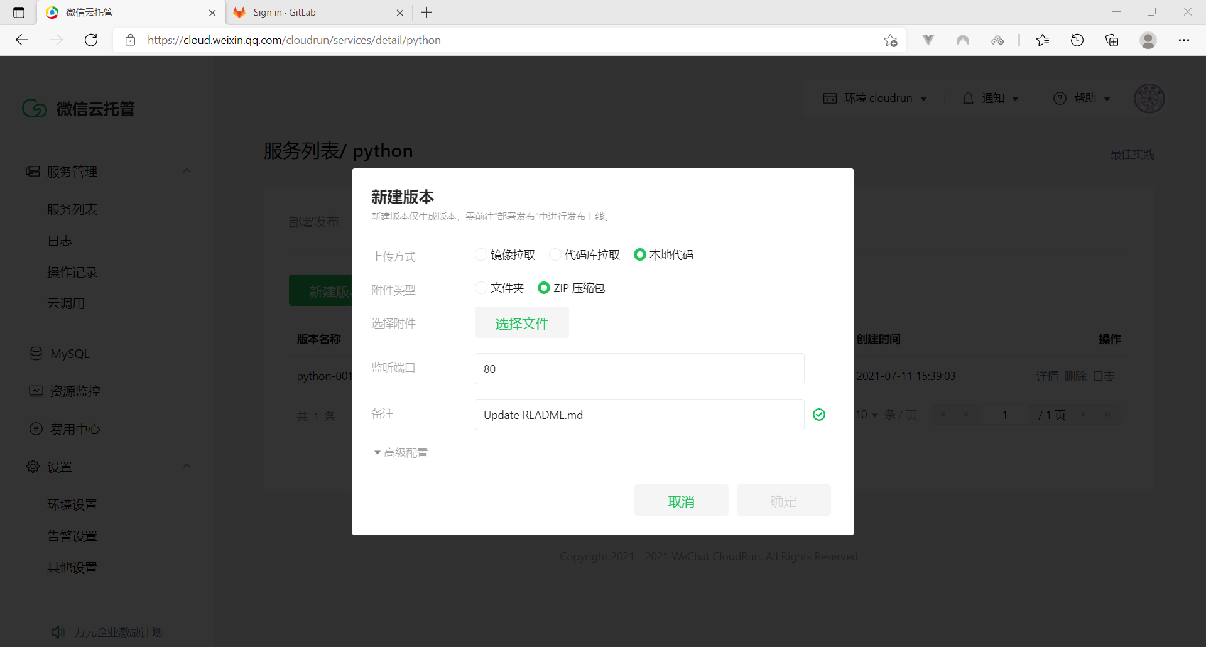Click the browser back arrow
The height and width of the screenshot is (647, 1206).
(x=22, y=40)
